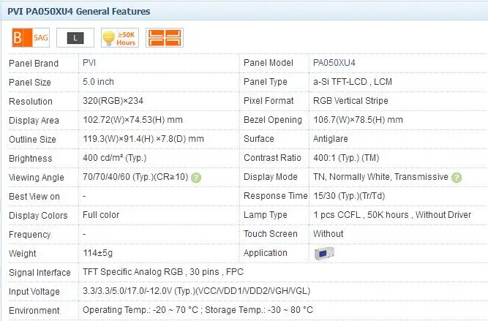Click the Frequency label
Image resolution: width=488 pixels, height=321 pixels.
click(x=30, y=235)
